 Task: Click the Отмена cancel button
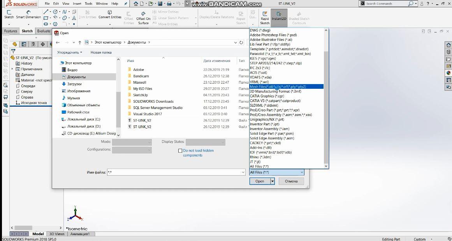coord(291,181)
